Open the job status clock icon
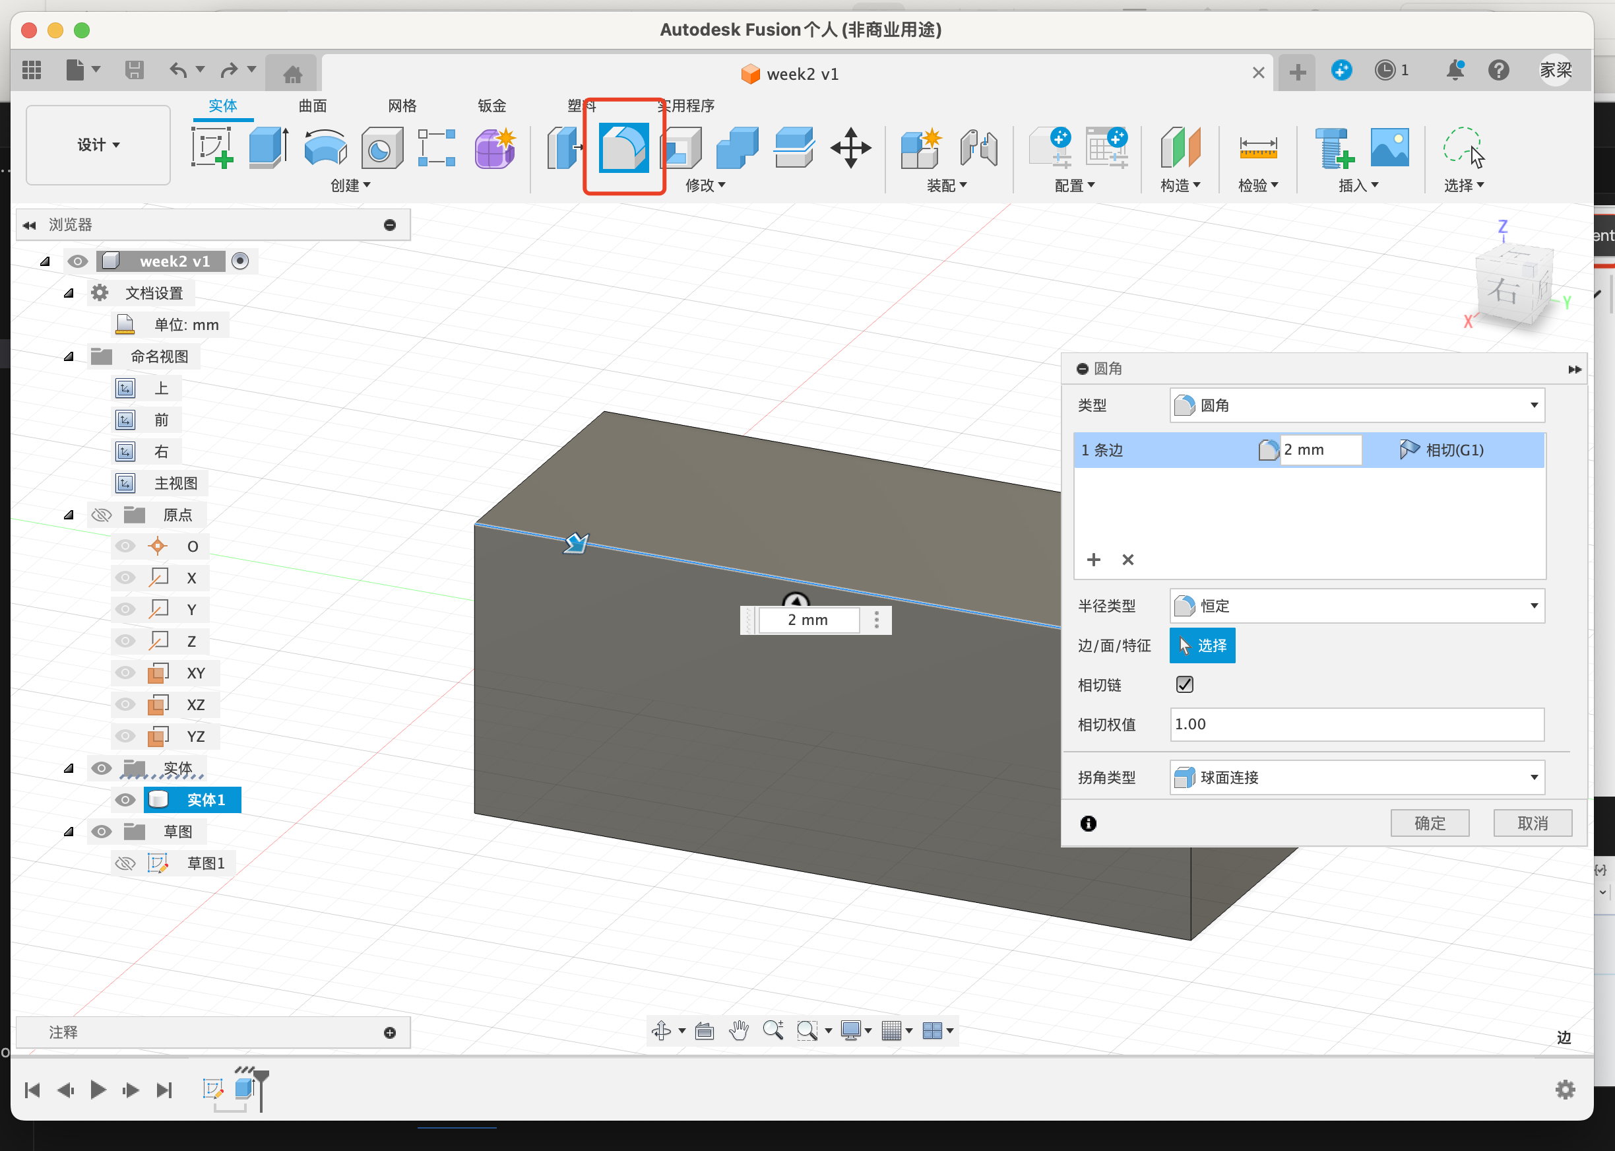 [x=1385, y=70]
